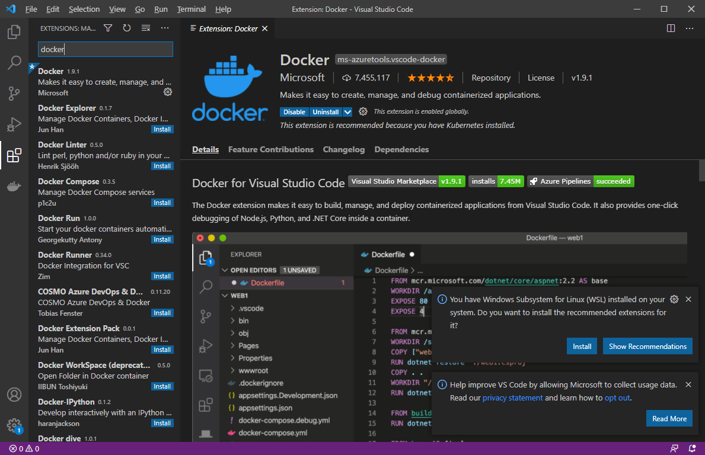Install Docker WorkSpace extension

(x=162, y=386)
